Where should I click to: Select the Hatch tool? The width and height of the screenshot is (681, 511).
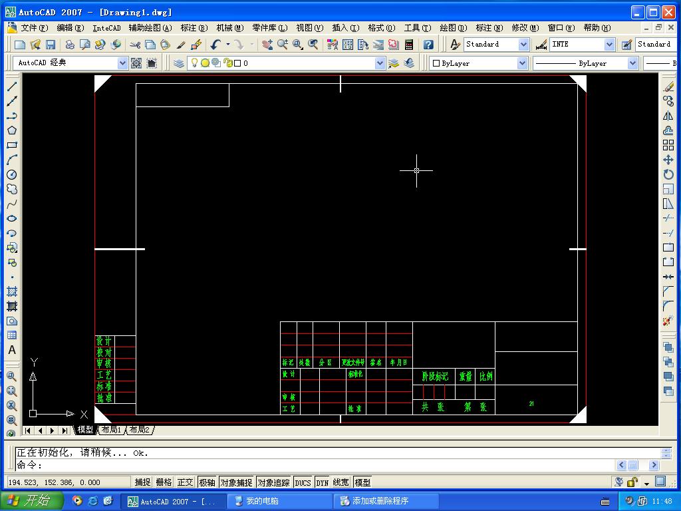(12, 291)
